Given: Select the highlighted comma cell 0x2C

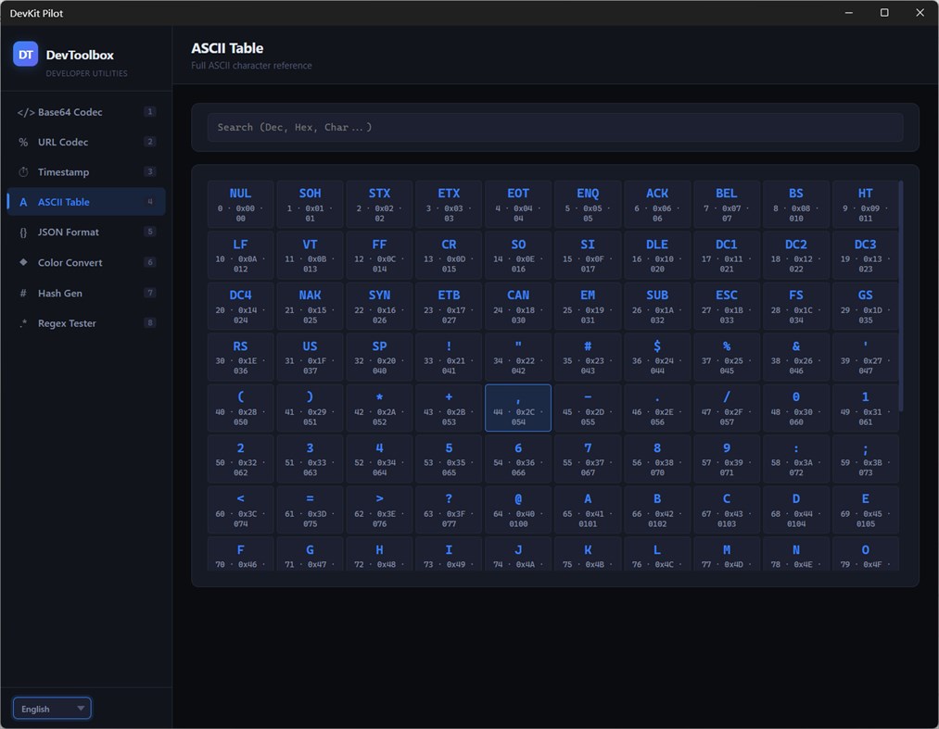Looking at the screenshot, I should 518,408.
